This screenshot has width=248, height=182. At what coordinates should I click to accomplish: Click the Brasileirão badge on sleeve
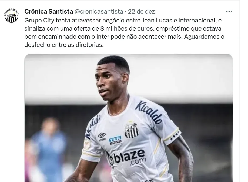(87, 145)
